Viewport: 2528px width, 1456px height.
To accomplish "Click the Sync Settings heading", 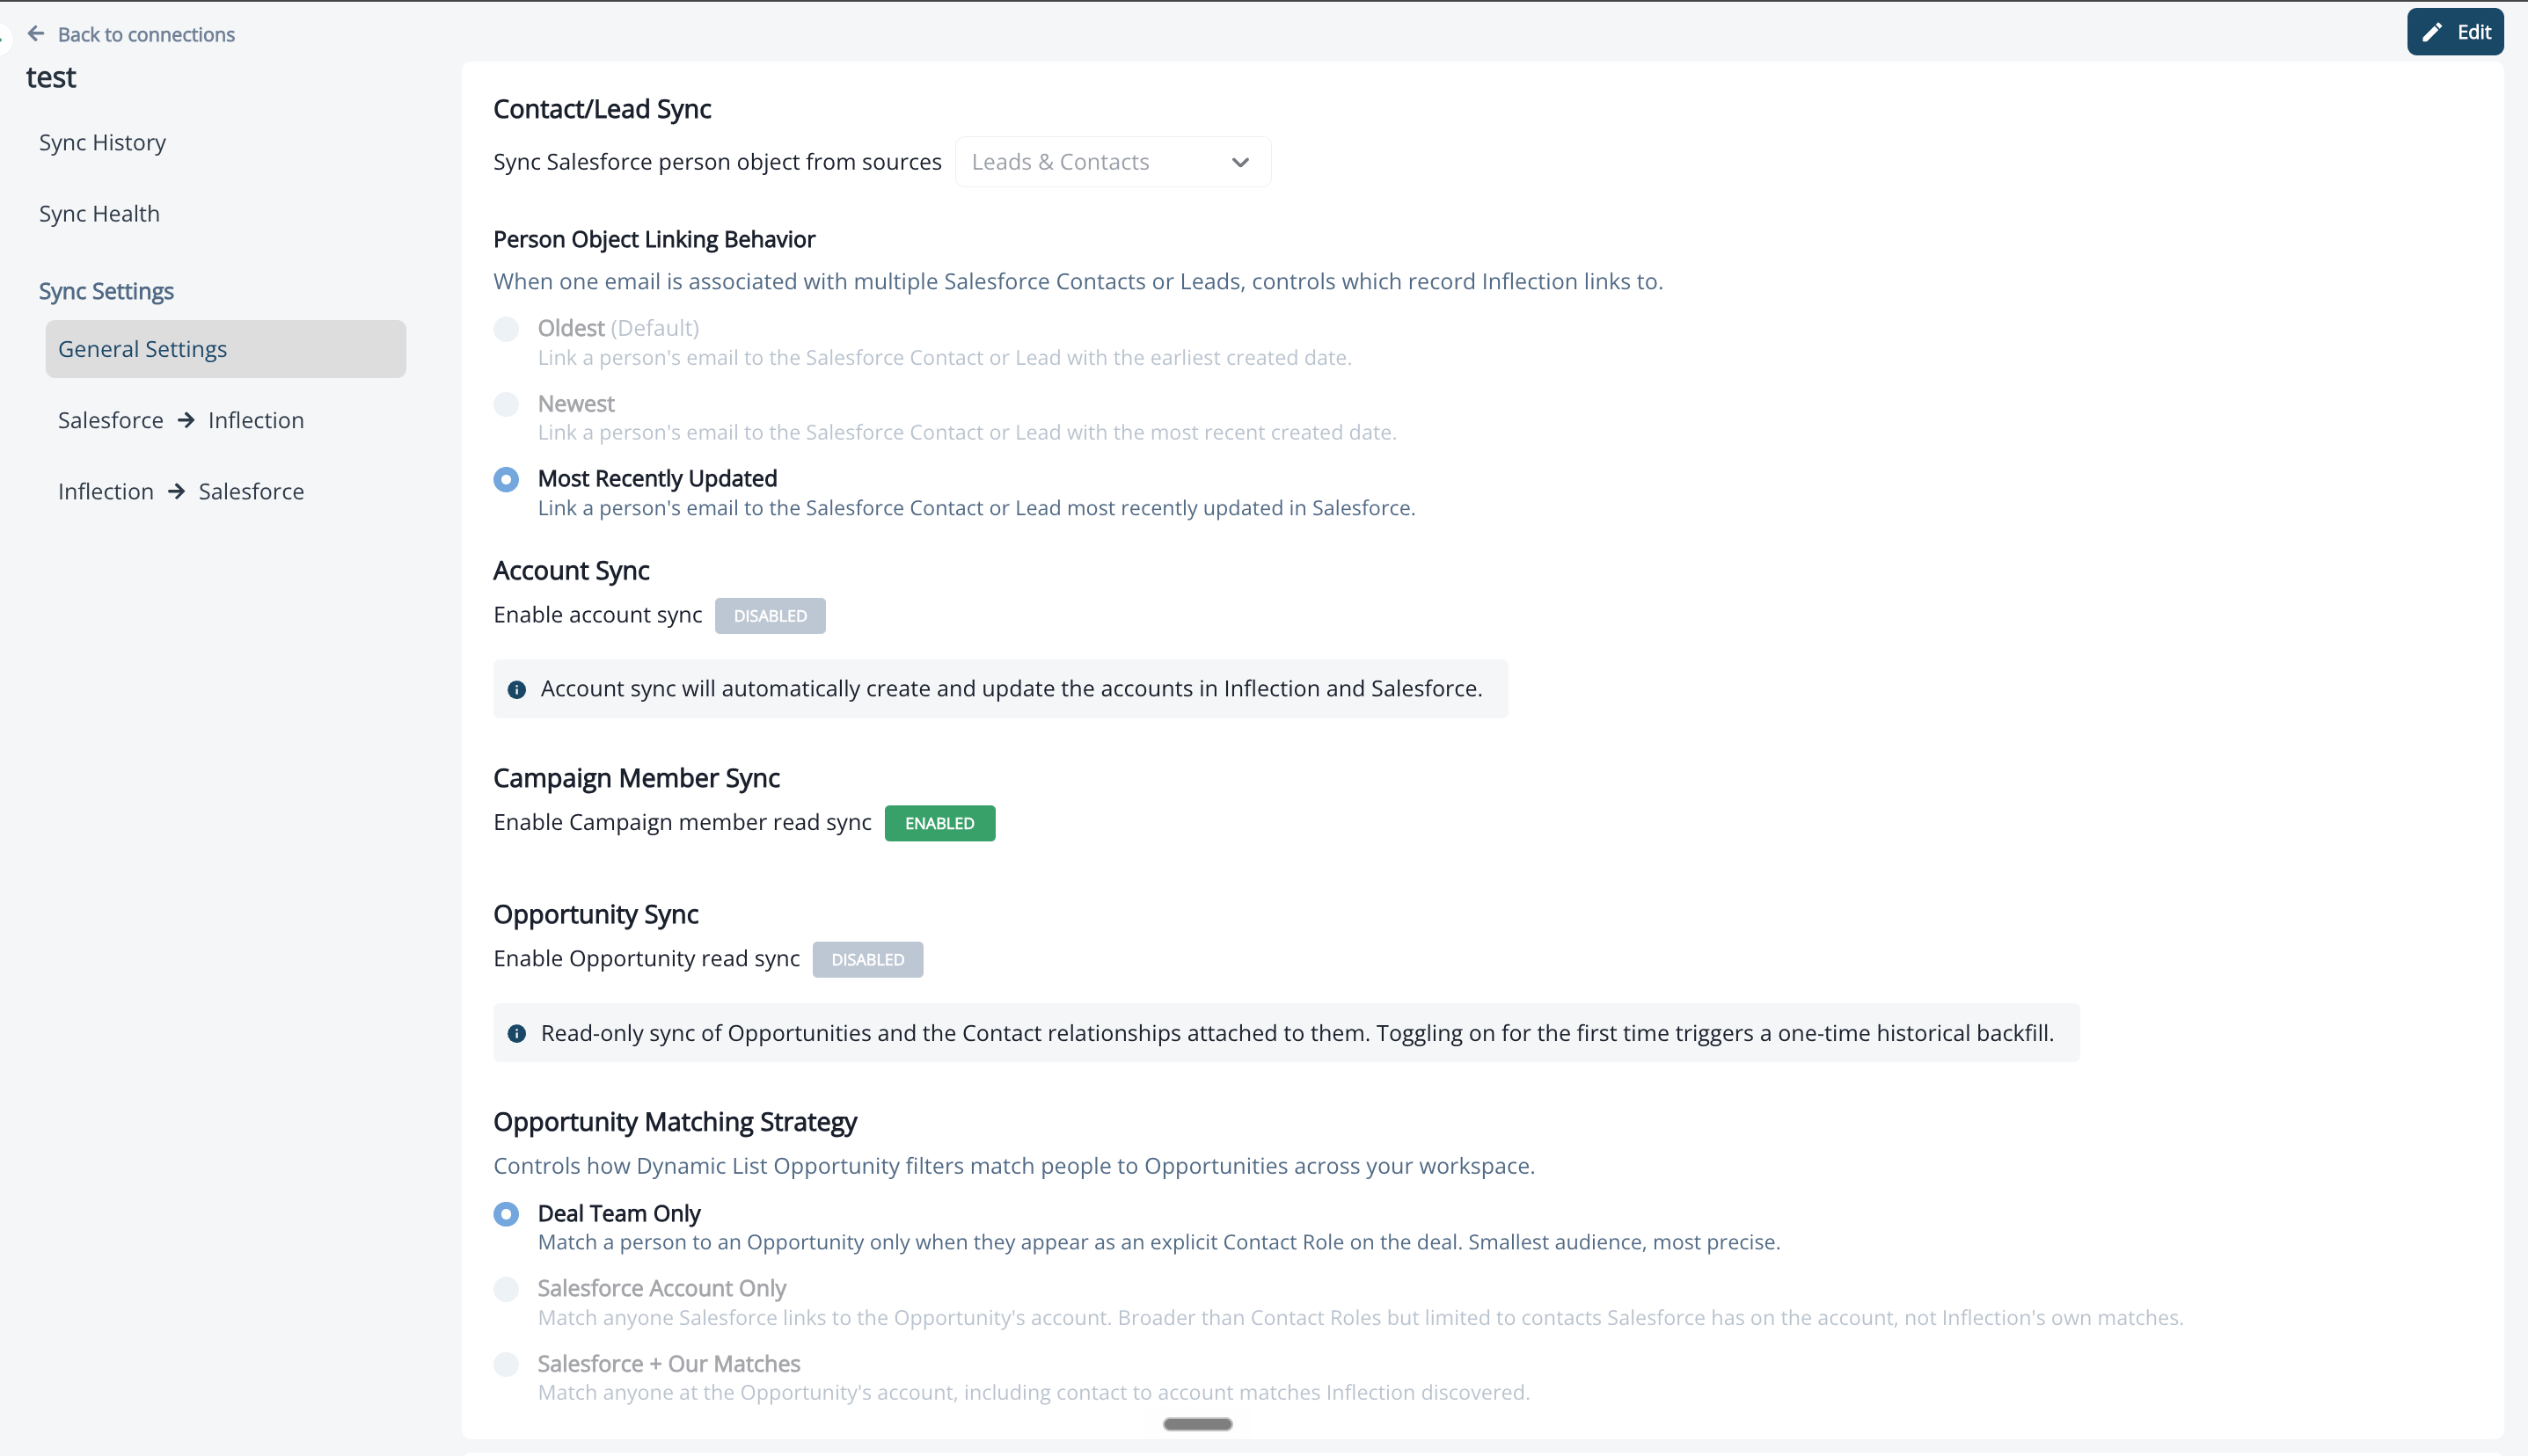I will click(106, 291).
